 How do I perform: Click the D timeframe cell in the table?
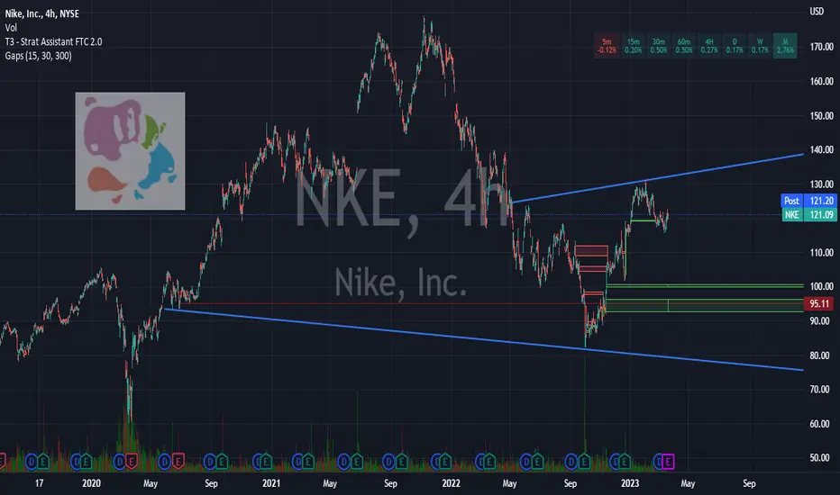735,46
